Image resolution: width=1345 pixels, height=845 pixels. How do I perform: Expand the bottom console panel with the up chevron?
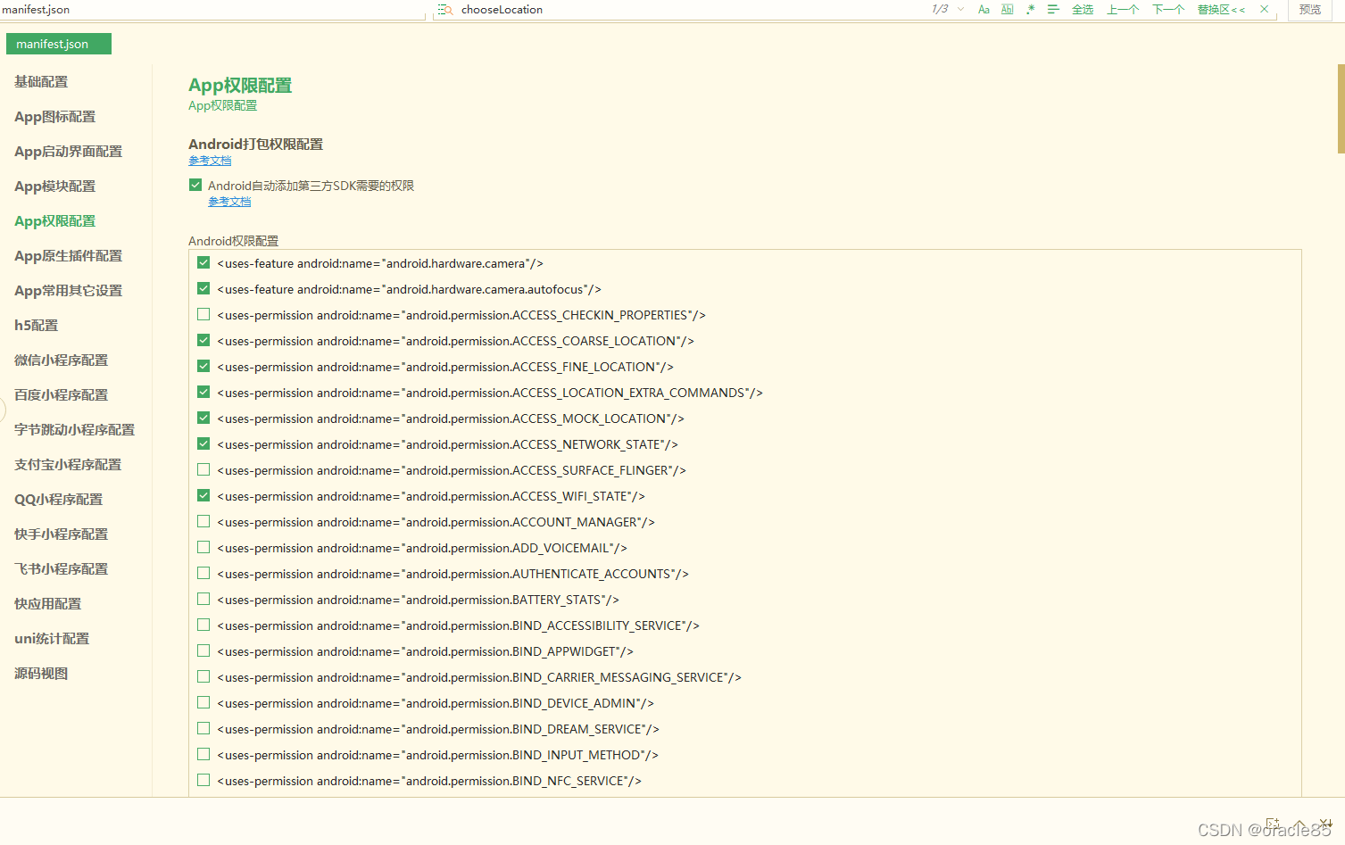(1299, 823)
